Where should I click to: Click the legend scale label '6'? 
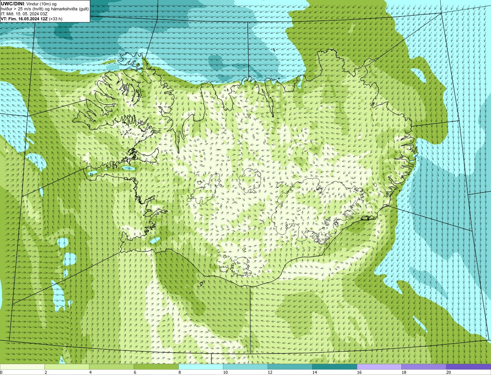pos(135,372)
